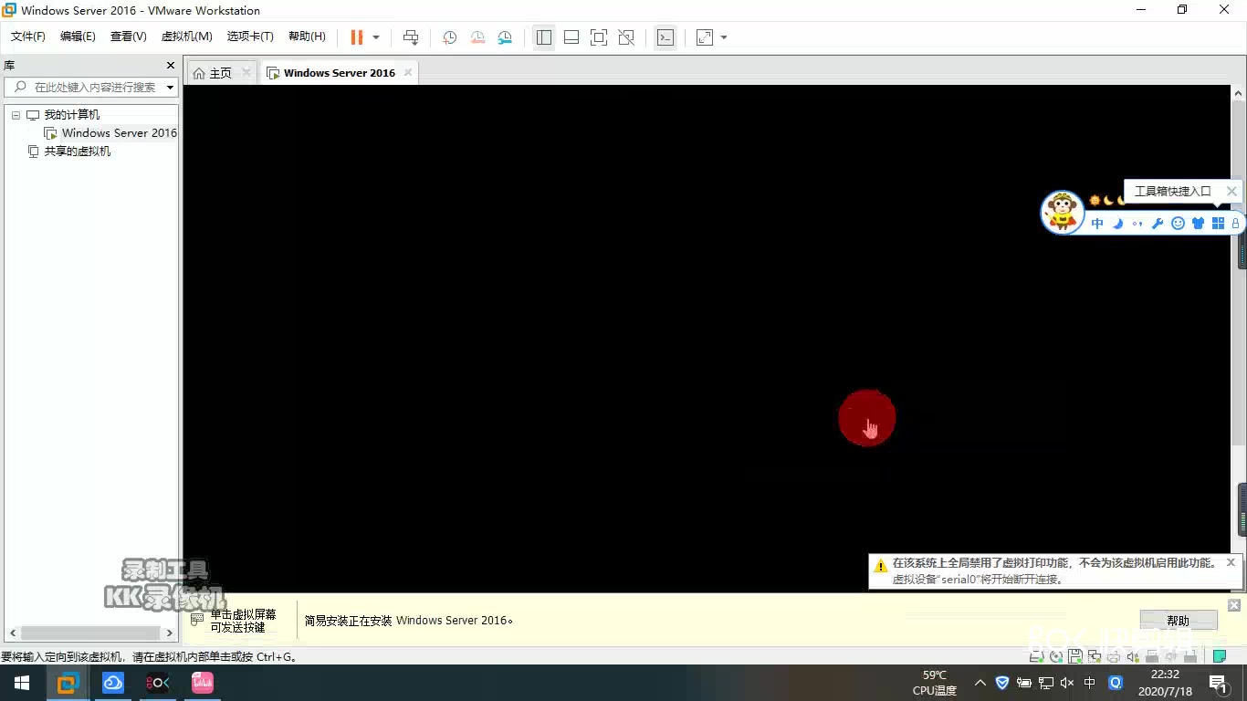Toggle the console view icon

(665, 37)
